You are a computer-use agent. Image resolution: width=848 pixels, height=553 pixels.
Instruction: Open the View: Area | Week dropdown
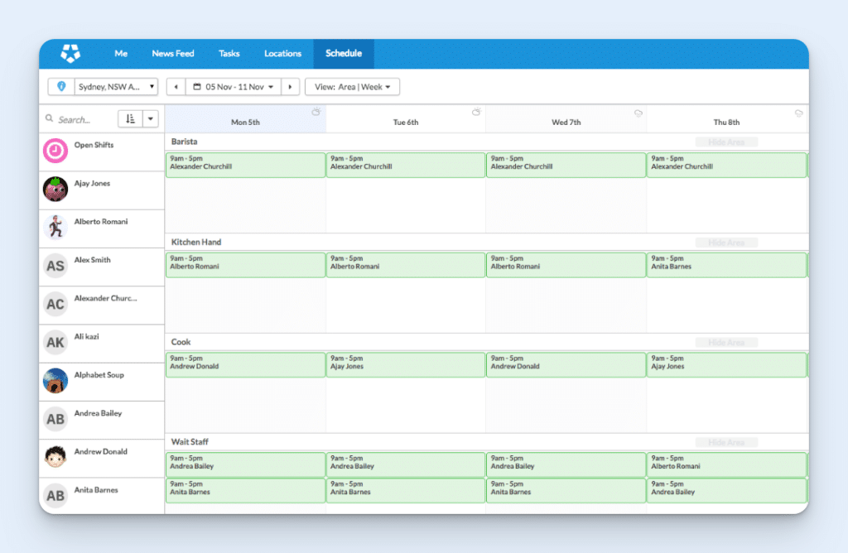pos(352,86)
